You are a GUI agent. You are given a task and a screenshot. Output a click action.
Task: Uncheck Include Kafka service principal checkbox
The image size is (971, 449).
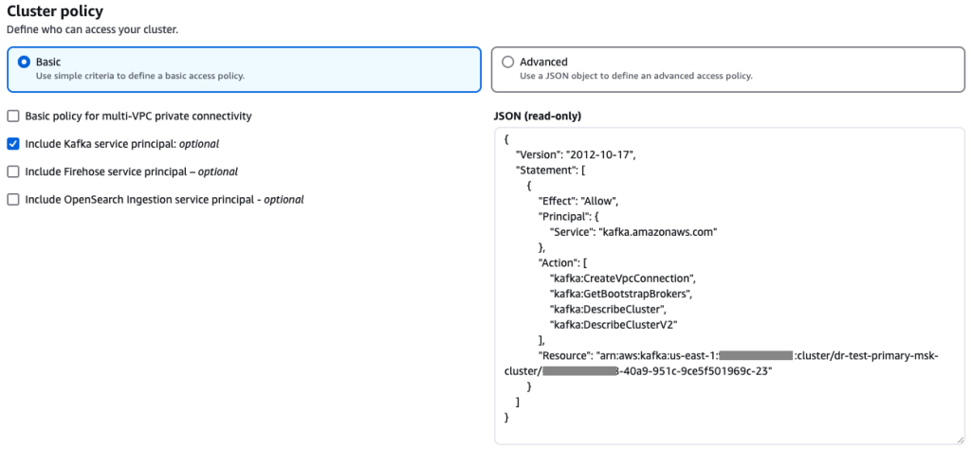click(13, 143)
